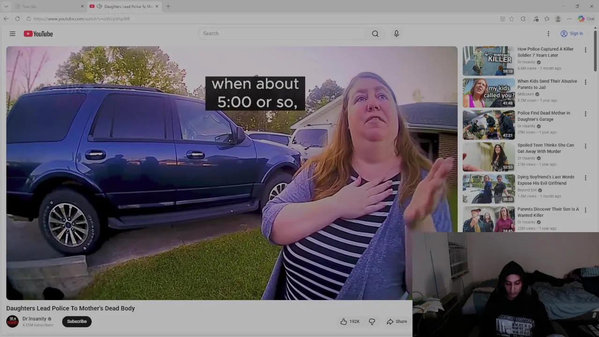Focus the YouTube Search field
This screenshot has height=337, width=599.
[x=283, y=34]
